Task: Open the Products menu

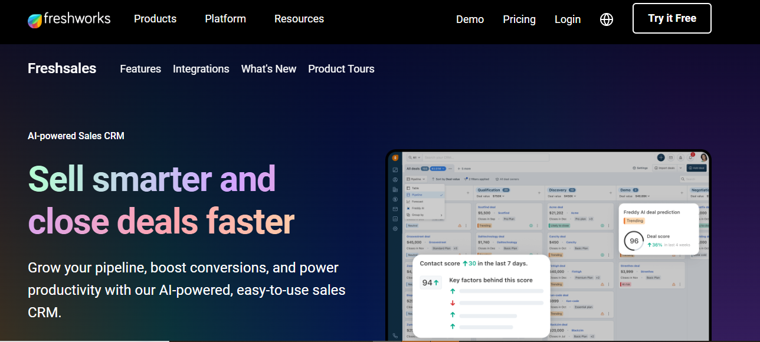Action: 155,19
